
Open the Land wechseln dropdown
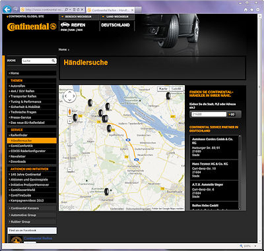pos(117,16)
